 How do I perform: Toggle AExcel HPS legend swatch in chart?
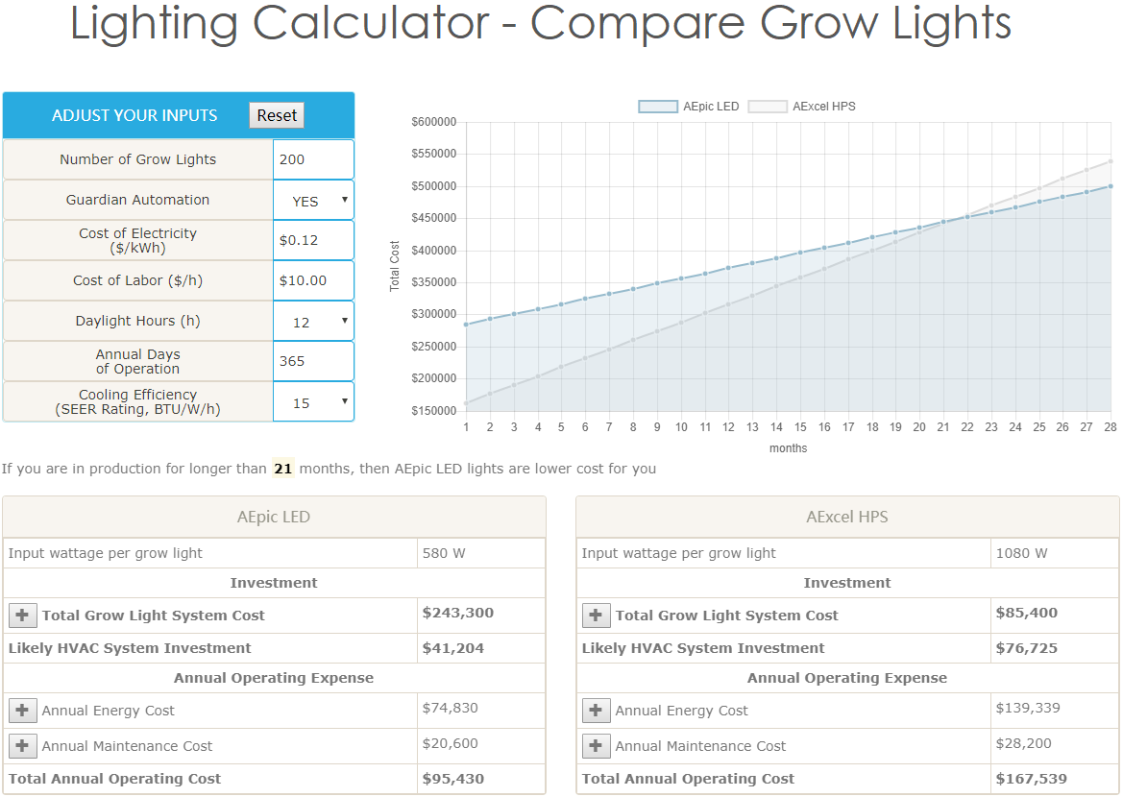click(768, 107)
